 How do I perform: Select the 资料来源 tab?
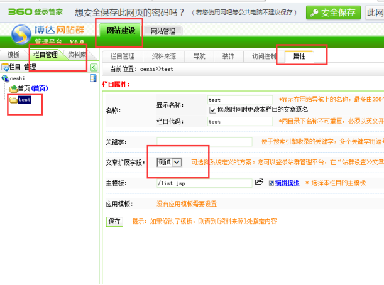tap(167, 56)
